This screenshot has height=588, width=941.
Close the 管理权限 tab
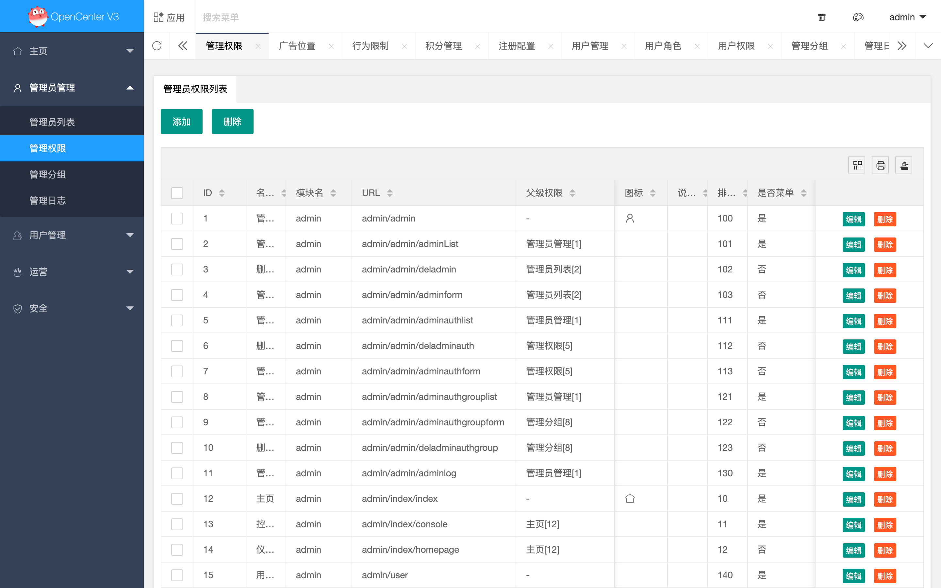(258, 46)
